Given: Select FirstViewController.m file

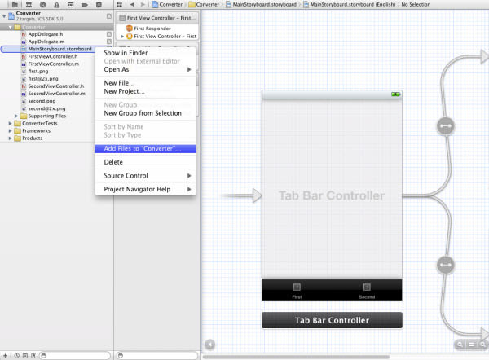Looking at the screenshot, I should click(x=53, y=64).
